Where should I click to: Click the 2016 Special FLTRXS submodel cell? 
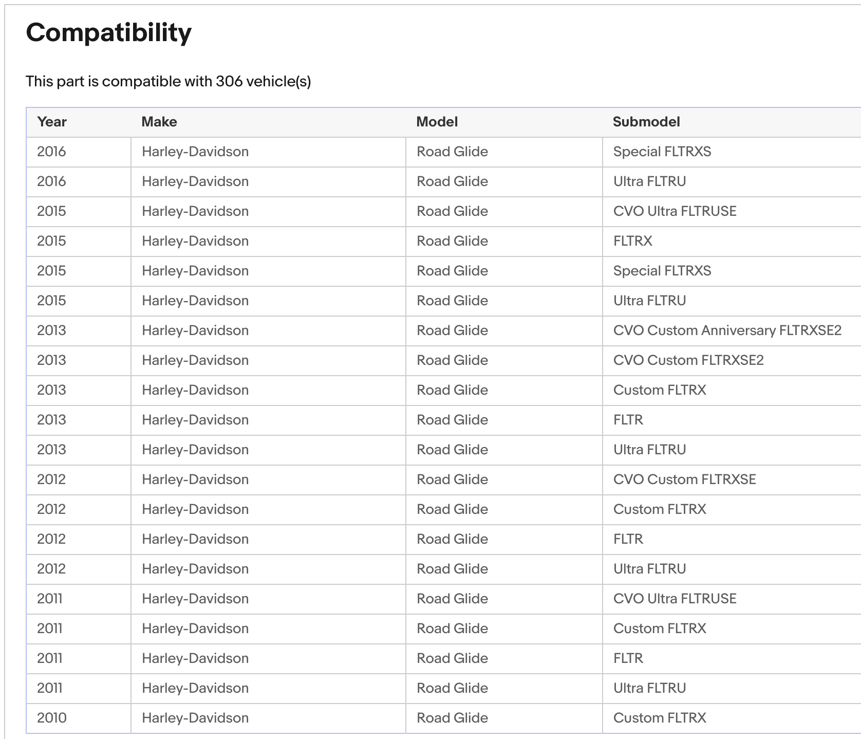[x=662, y=152]
